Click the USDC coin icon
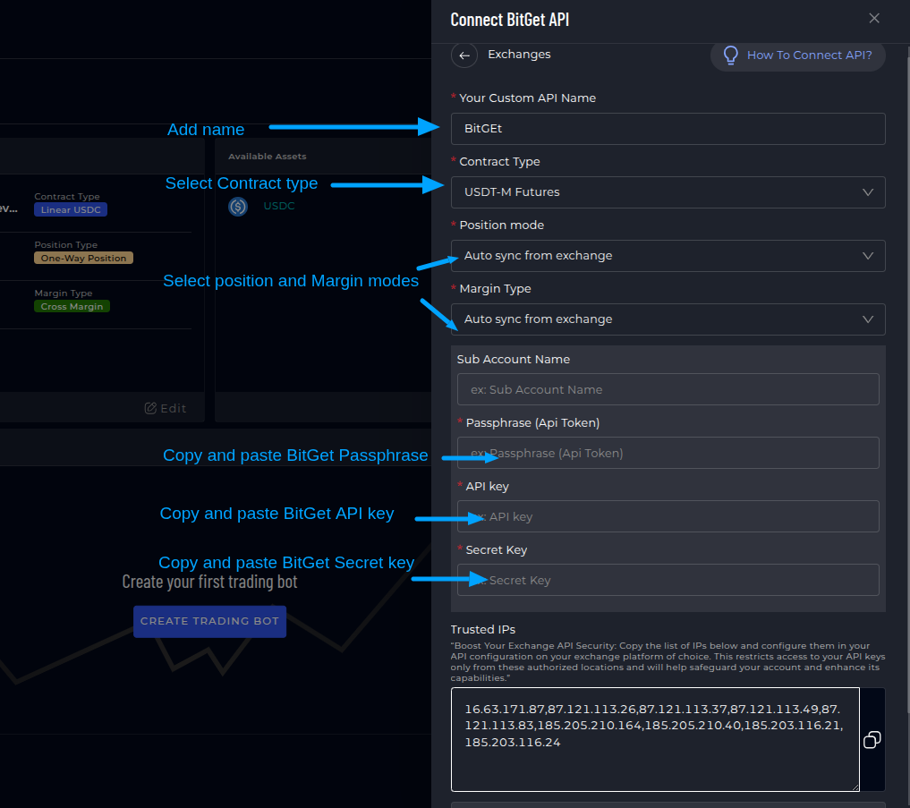This screenshot has height=808, width=910. coord(238,207)
